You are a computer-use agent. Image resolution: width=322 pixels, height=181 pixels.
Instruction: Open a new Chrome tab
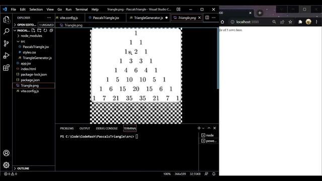(x=260, y=13)
